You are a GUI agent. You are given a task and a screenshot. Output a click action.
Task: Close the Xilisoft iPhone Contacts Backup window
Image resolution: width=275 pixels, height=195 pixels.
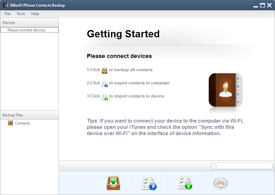click(x=269, y=5)
